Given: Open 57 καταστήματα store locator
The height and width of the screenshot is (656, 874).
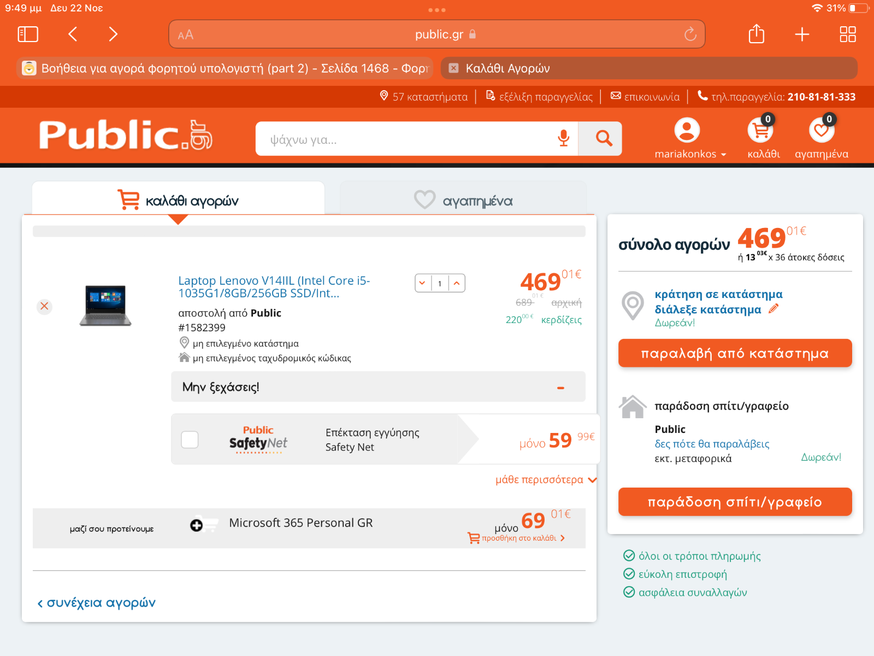Looking at the screenshot, I should click(424, 97).
